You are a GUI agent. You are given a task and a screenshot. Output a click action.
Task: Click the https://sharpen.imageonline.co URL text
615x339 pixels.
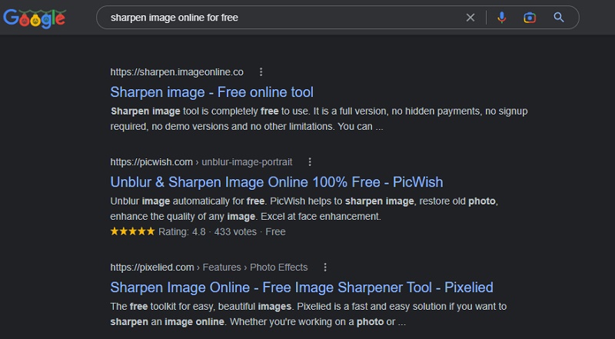pos(177,72)
